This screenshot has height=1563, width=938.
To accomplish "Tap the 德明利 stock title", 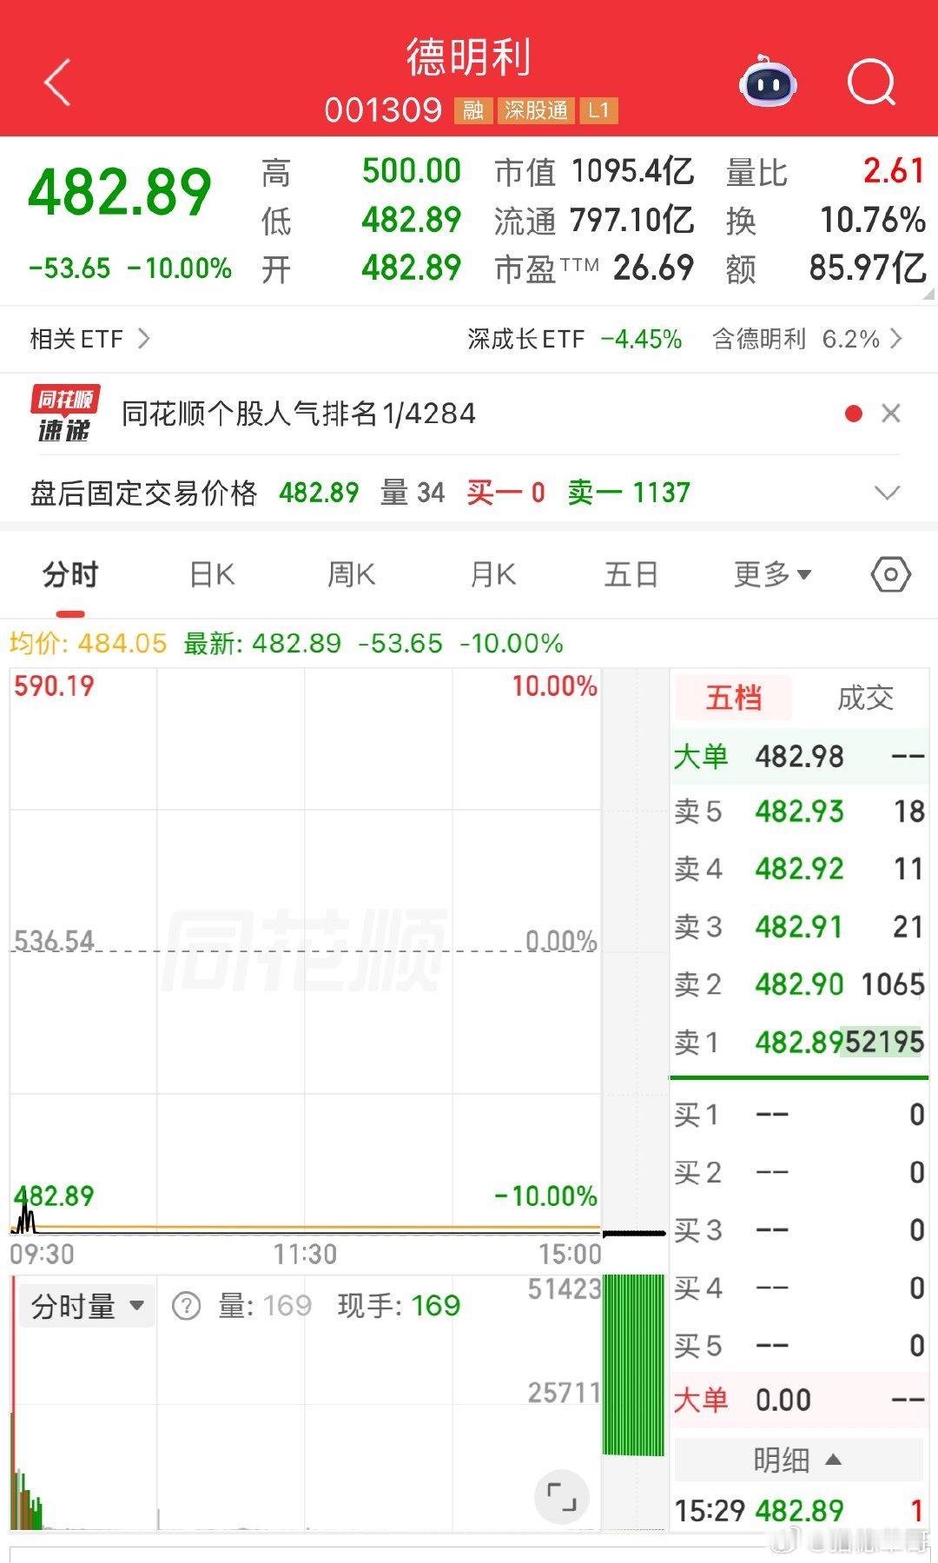I will coord(469,57).
